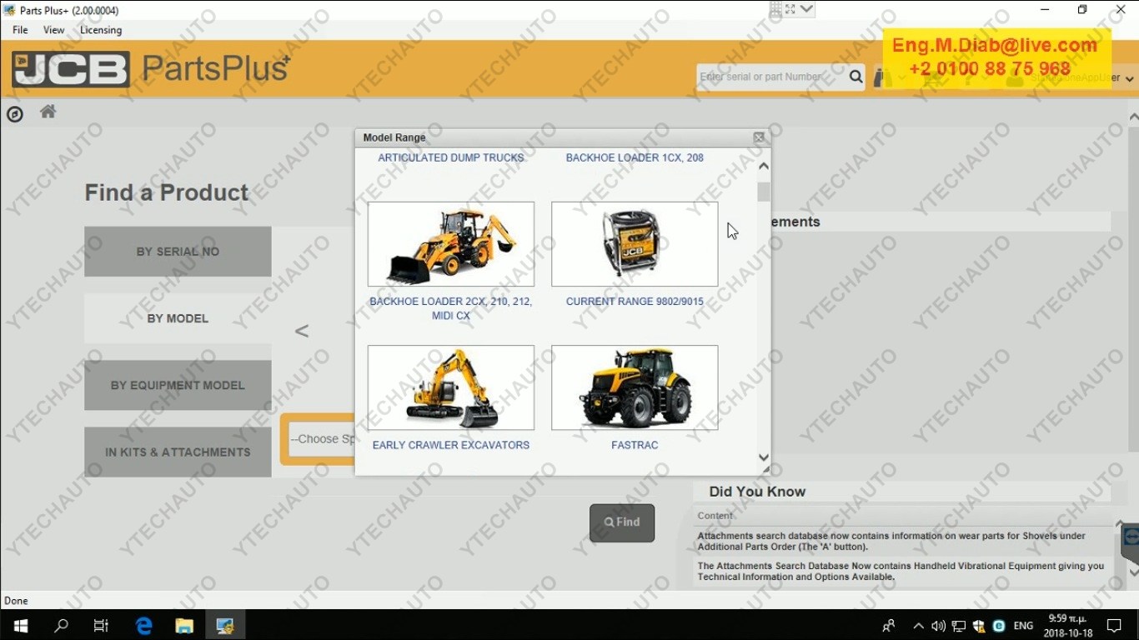Select the Current Range 9802/9015 thumbnail

coord(635,244)
